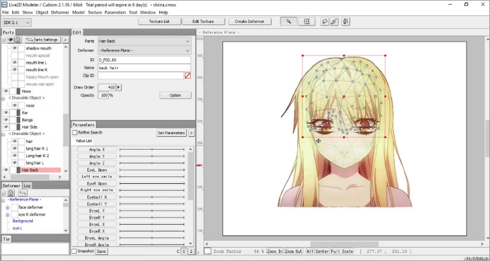The height and width of the screenshot is (261, 490).
Task: Choose the lasso selection tool
Action: [x=325, y=21]
